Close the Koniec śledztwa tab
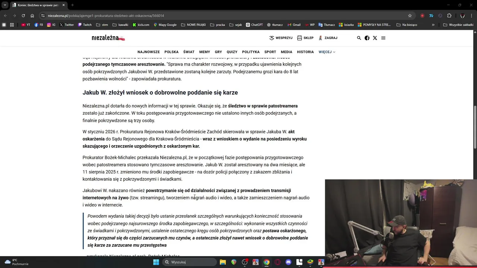This screenshot has width=477, height=268. pos(63,5)
